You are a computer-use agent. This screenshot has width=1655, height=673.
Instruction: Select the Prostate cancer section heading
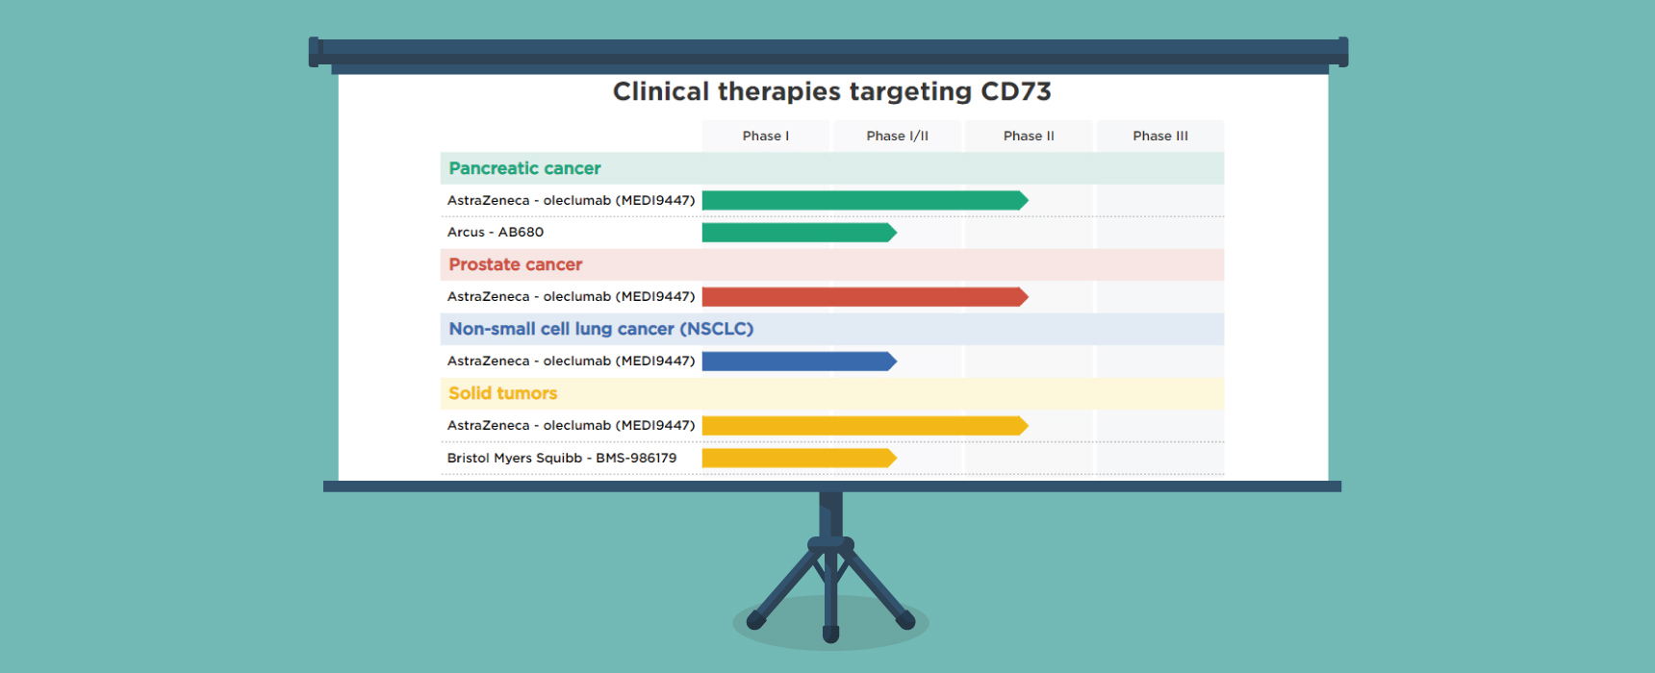pyautogui.click(x=515, y=264)
